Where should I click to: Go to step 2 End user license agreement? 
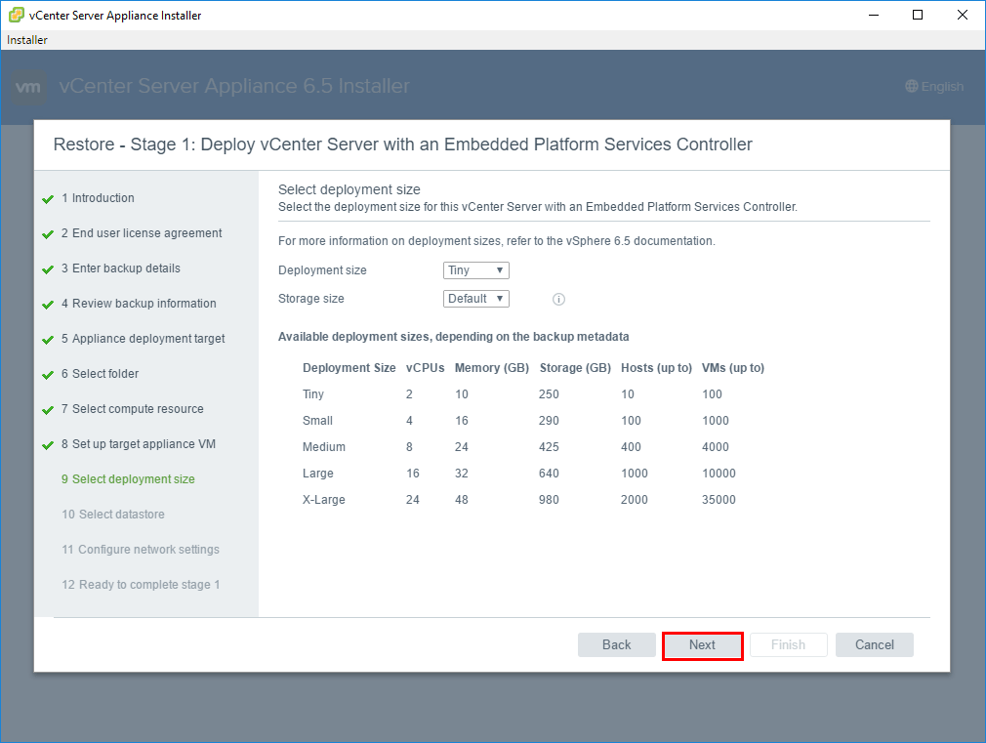click(x=142, y=233)
